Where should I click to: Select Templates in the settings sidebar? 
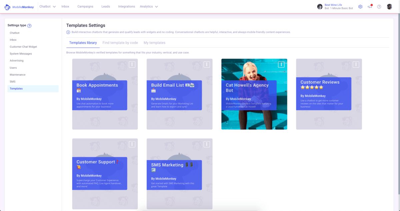click(x=33, y=89)
